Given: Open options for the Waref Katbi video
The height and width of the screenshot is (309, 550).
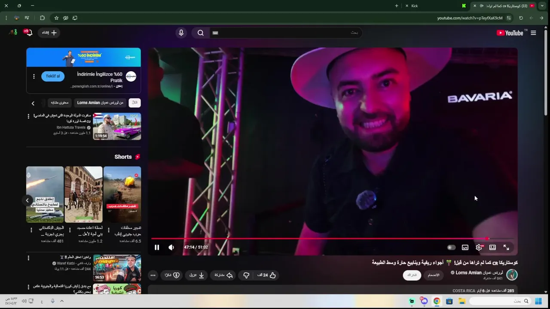Looking at the screenshot, I should [x=28, y=258].
